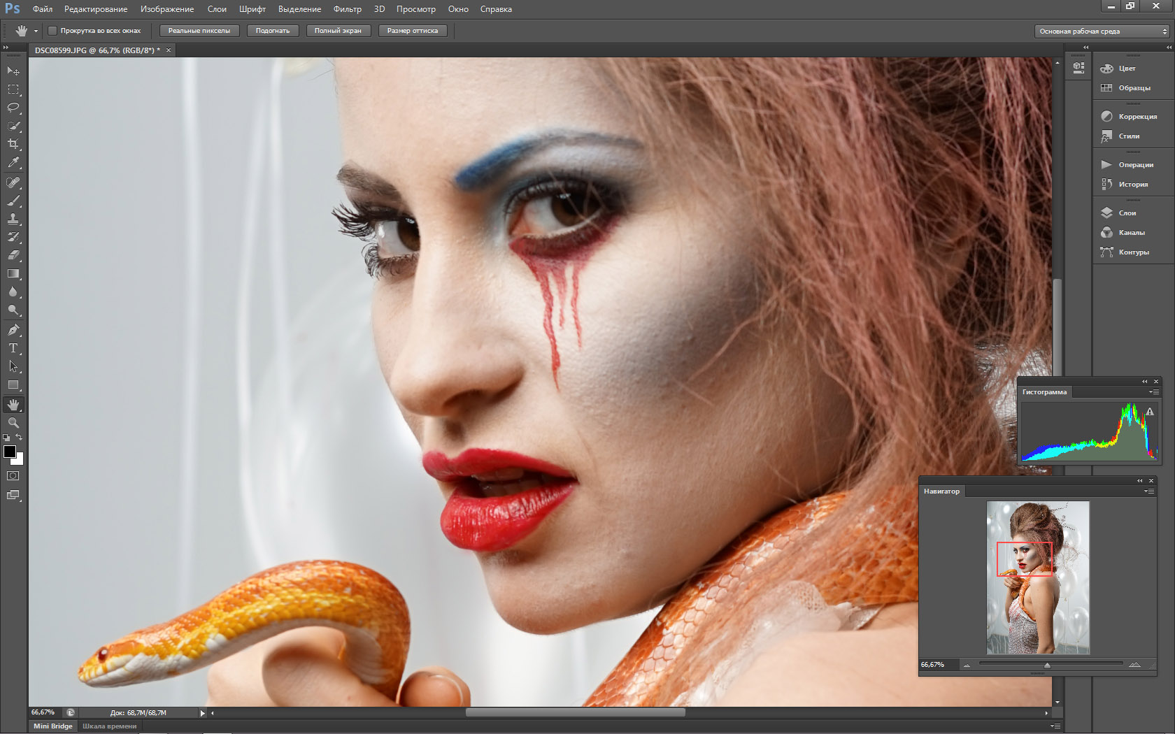Reset default foreground and background colors
Screen dimensions: 1175x734
[6, 438]
